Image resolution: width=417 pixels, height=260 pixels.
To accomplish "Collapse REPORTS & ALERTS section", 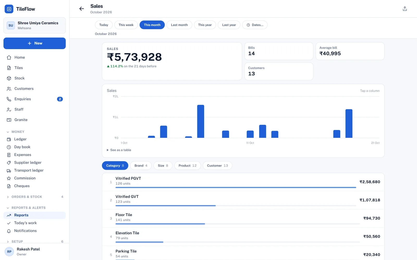I will pos(35,208).
